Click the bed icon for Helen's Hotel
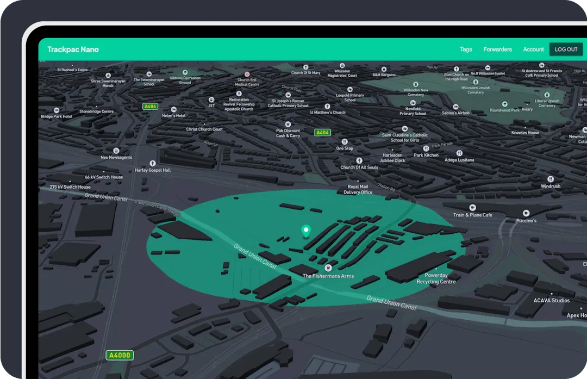The image size is (587, 379). coord(173,109)
